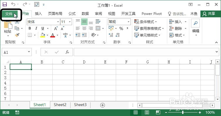Select cell A1
The image size is (221, 116).
21,67
